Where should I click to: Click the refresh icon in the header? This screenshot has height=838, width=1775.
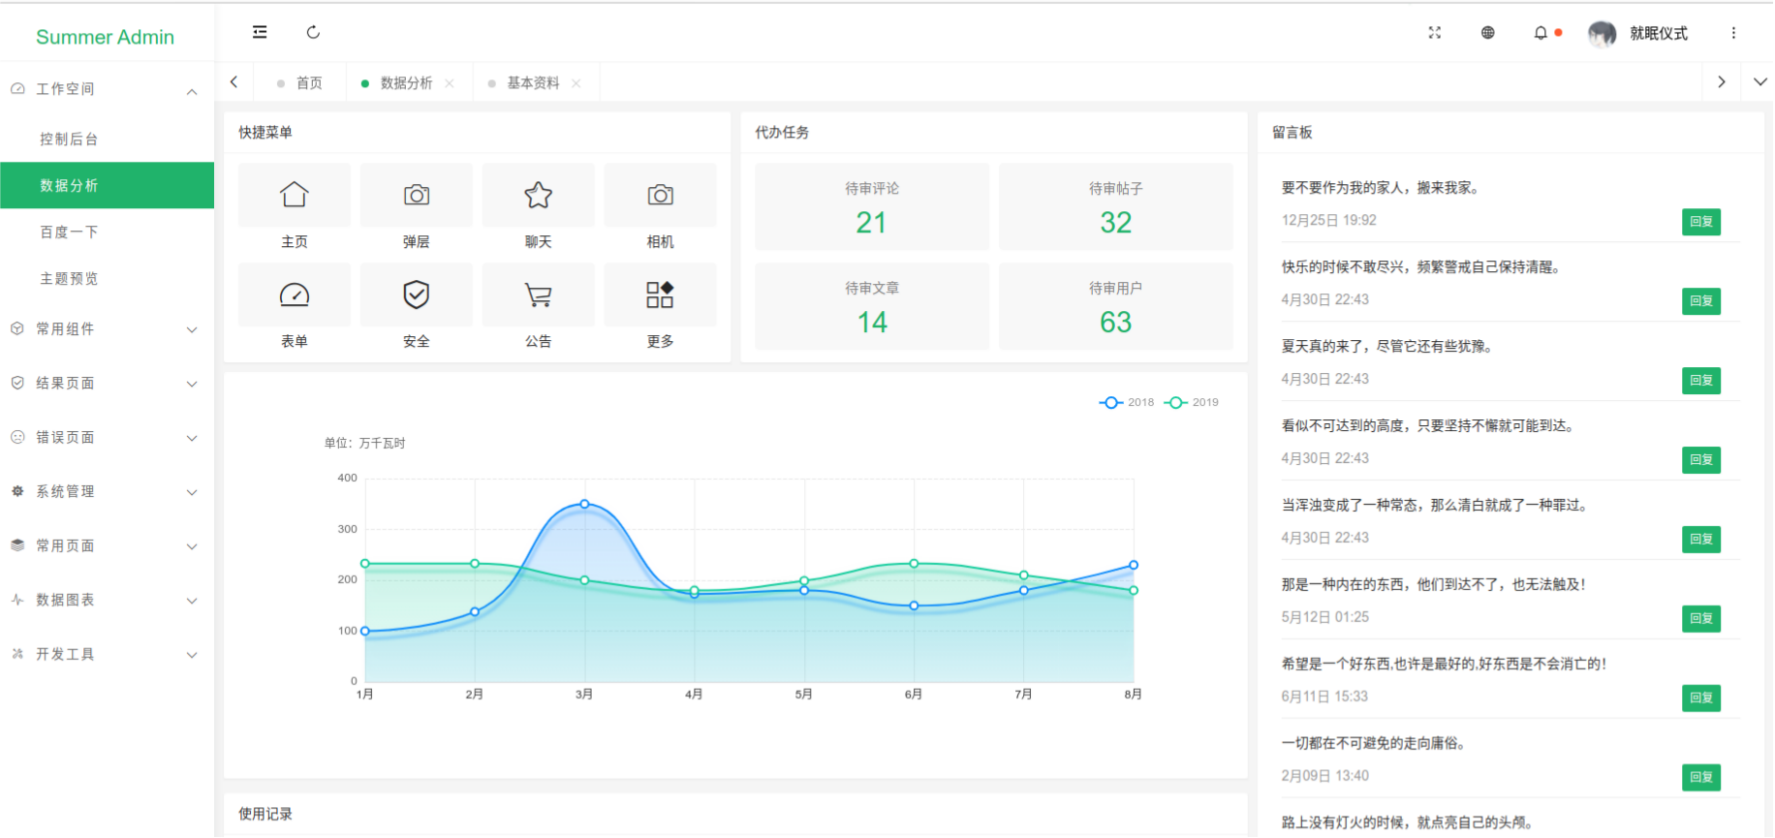pyautogui.click(x=313, y=32)
